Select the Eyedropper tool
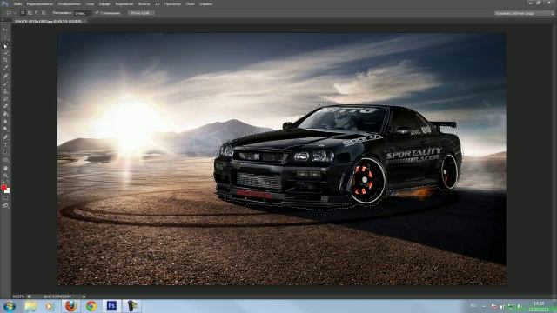Screen dimensions: 557x313 [x=5, y=68]
